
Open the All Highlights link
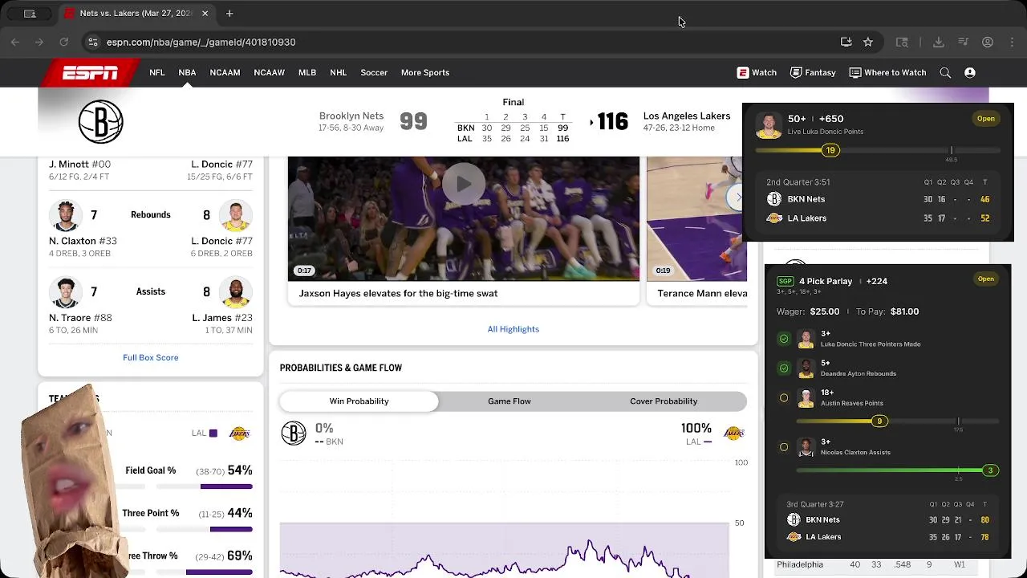click(513, 329)
